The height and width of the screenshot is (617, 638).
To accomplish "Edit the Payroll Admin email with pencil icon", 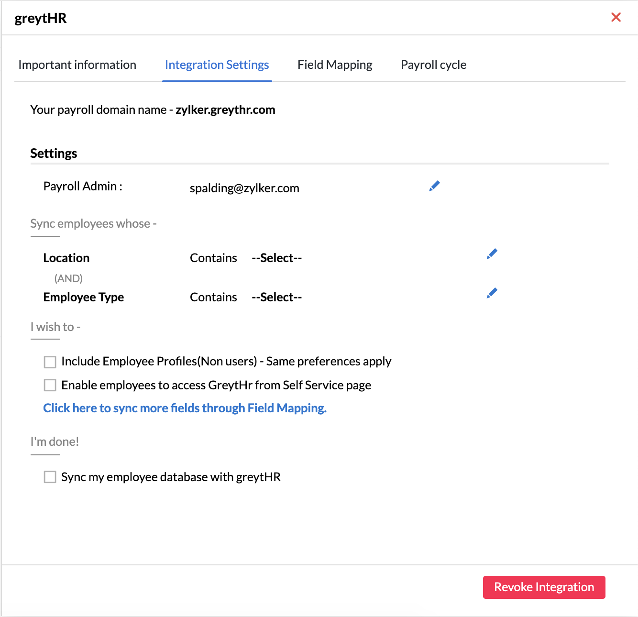I will [434, 186].
